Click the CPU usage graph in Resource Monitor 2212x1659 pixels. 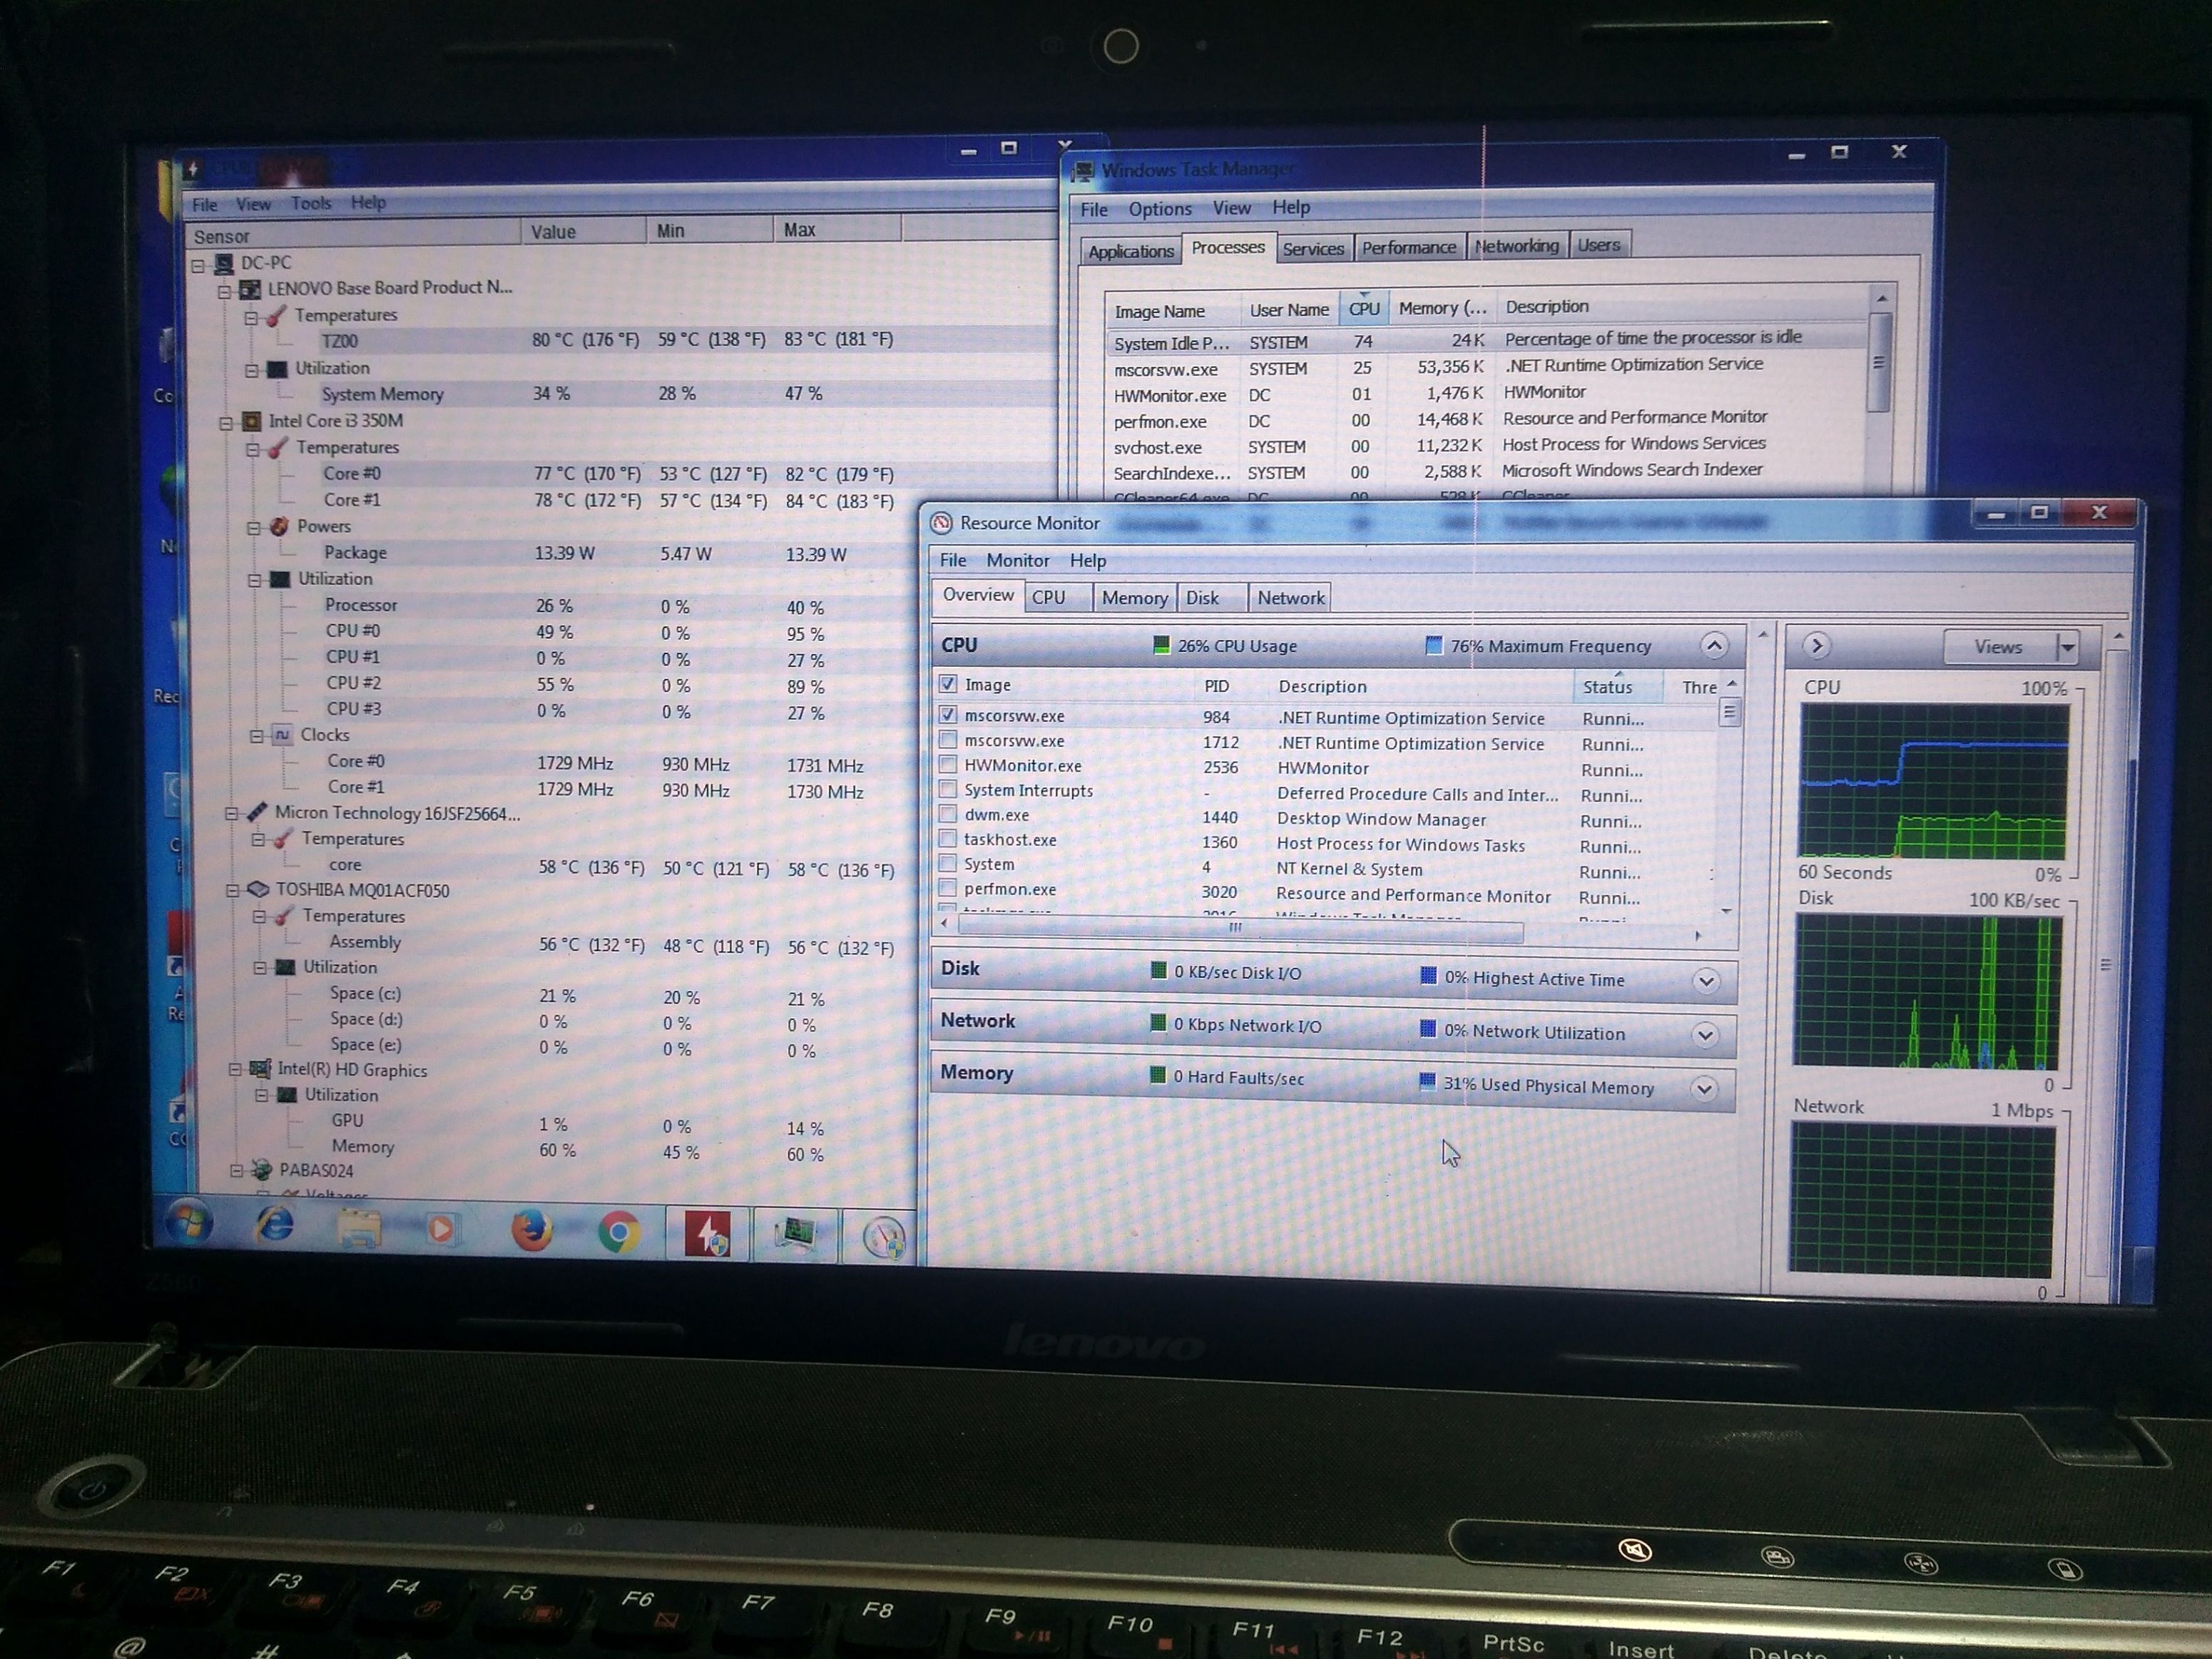point(1933,781)
